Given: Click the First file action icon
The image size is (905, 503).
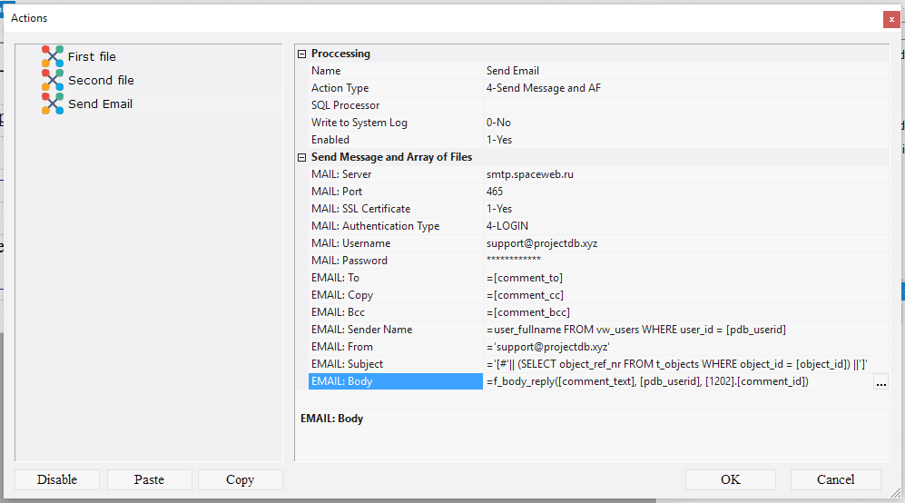Looking at the screenshot, I should click(x=53, y=56).
